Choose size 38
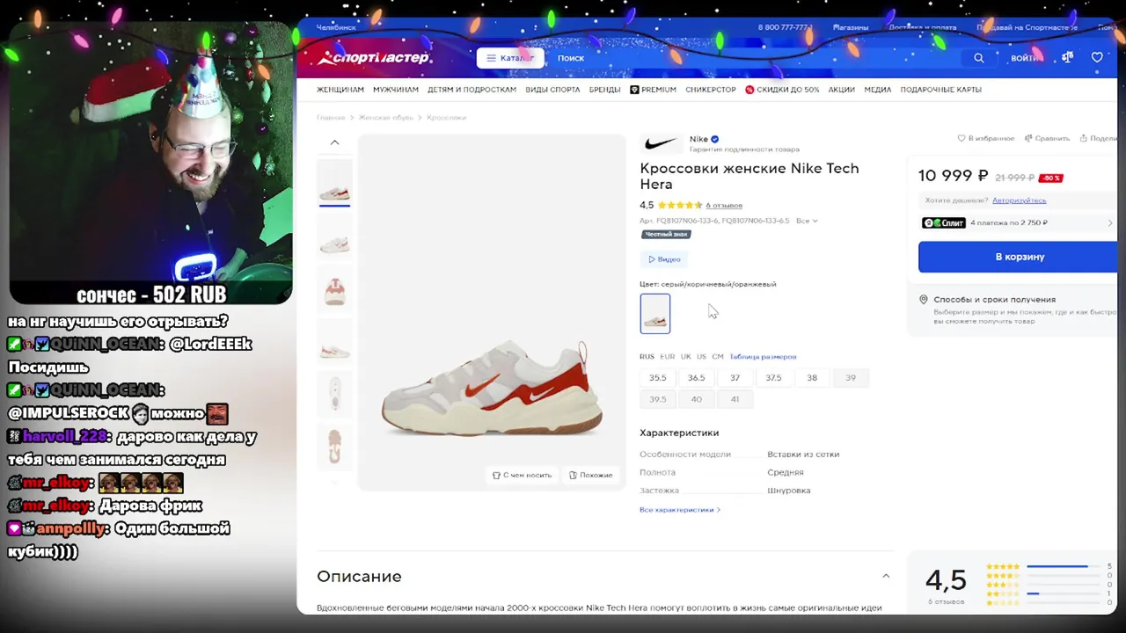Screen dimensions: 1126x633 coord(812,378)
